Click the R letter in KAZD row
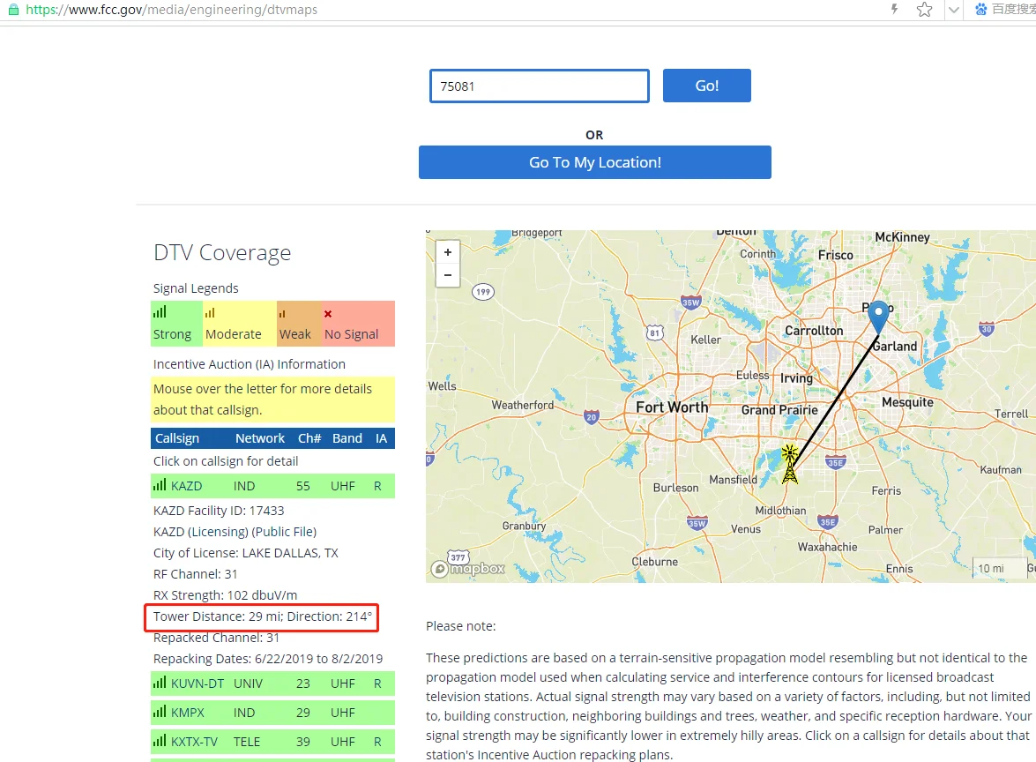Viewport: 1036px width, 762px height. tap(378, 486)
